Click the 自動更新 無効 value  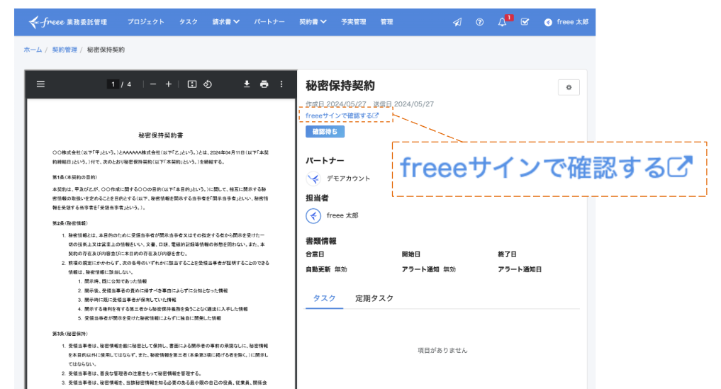tap(341, 269)
